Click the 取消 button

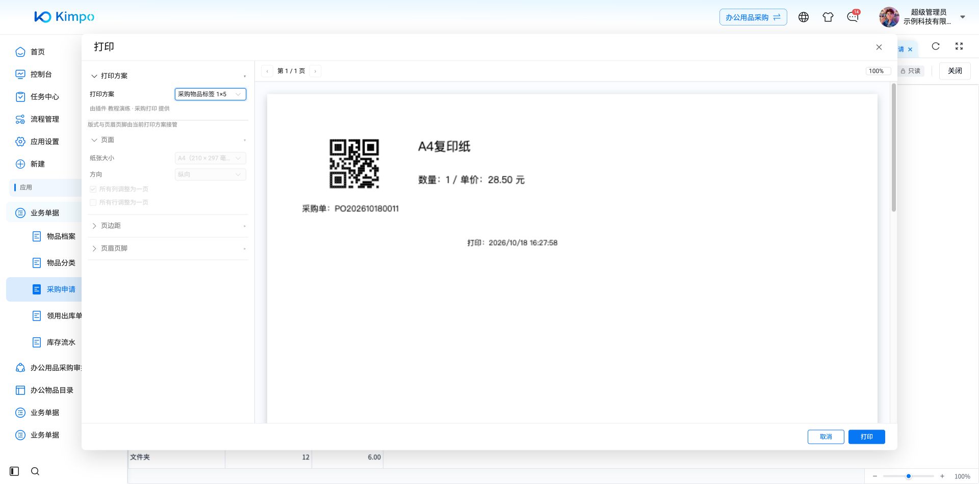tap(826, 437)
